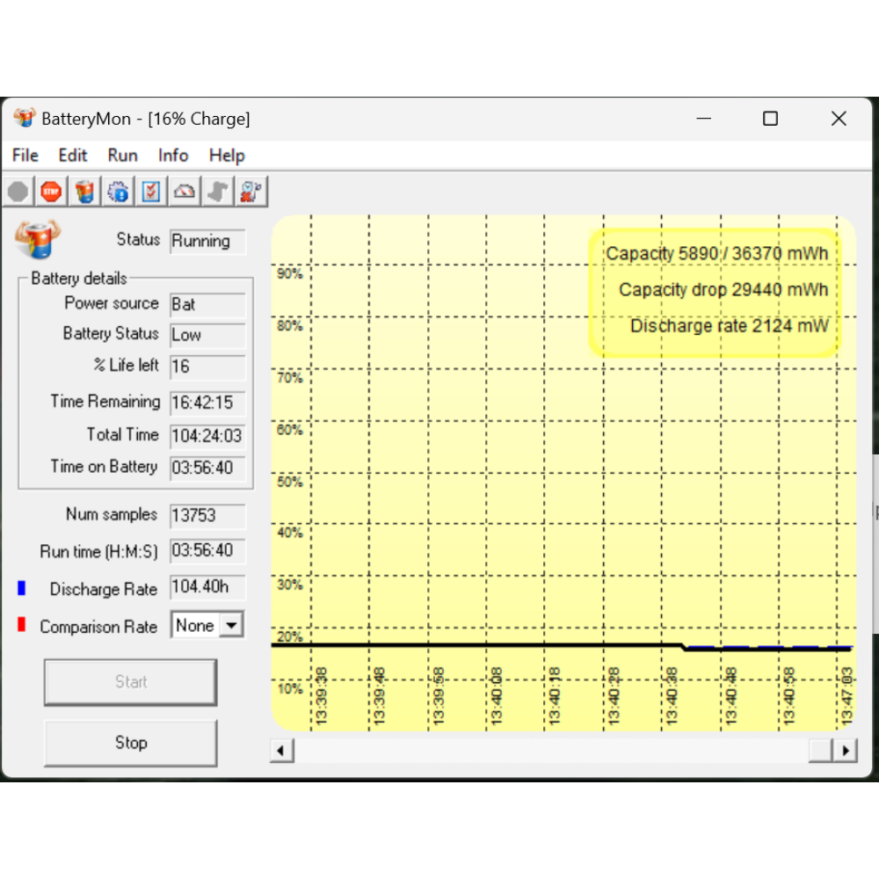
Task: Click the graph scrollbar left arrow
Action: (x=282, y=751)
